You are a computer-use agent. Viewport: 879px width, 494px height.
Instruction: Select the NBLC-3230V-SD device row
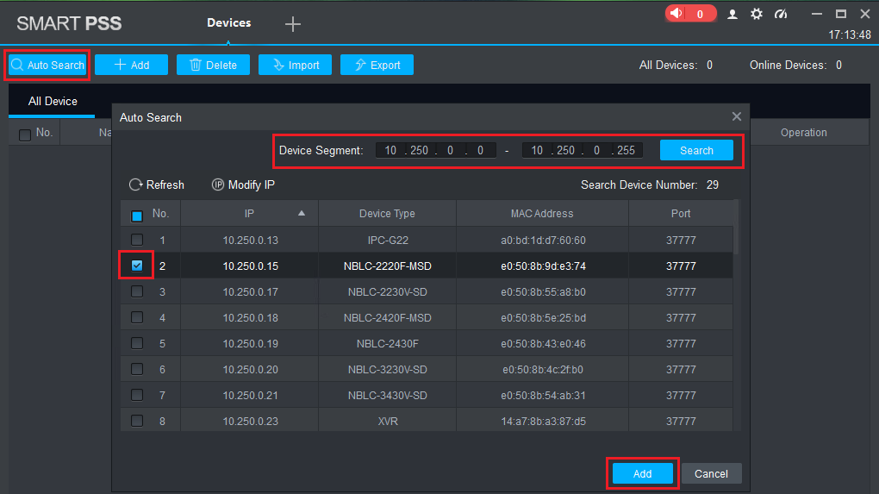(x=427, y=370)
